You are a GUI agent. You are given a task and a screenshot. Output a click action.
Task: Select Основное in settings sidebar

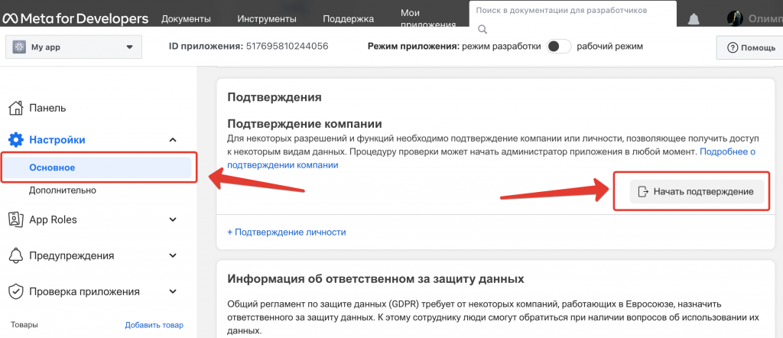click(97, 167)
